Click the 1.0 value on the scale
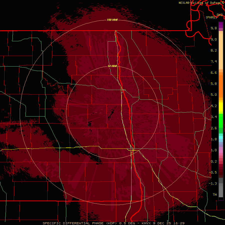 tap(214, 150)
